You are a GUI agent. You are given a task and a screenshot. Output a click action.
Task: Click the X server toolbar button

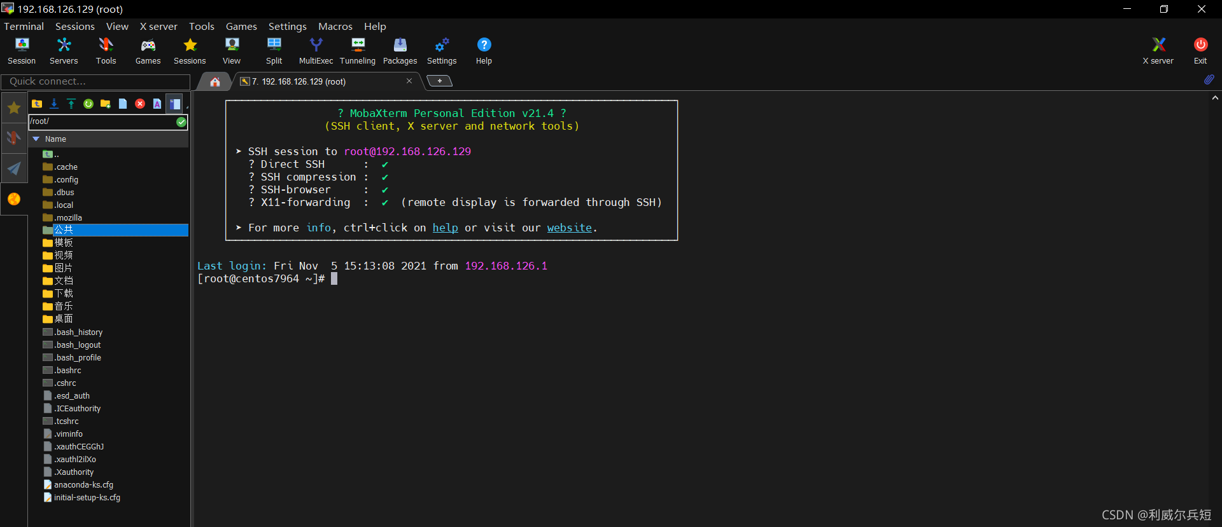pyautogui.click(x=1158, y=50)
